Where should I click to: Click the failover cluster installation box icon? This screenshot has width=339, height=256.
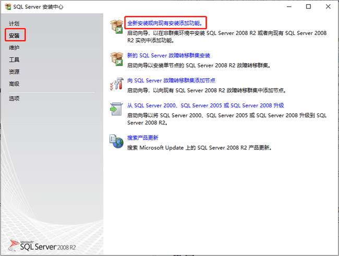(x=116, y=59)
